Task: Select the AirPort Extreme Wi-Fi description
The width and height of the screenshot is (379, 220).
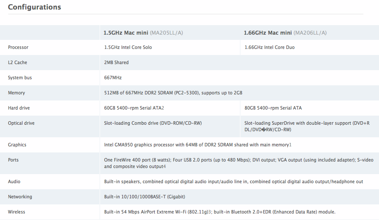Action: click(220, 212)
